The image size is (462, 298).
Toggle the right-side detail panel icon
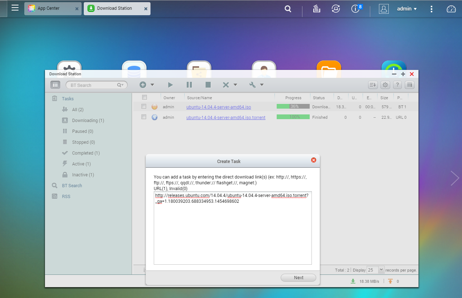[x=409, y=85]
